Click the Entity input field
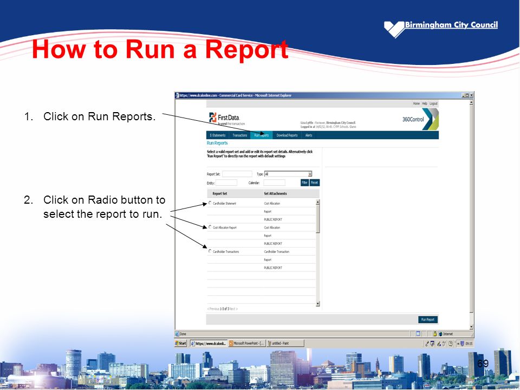 pyautogui.click(x=226, y=183)
